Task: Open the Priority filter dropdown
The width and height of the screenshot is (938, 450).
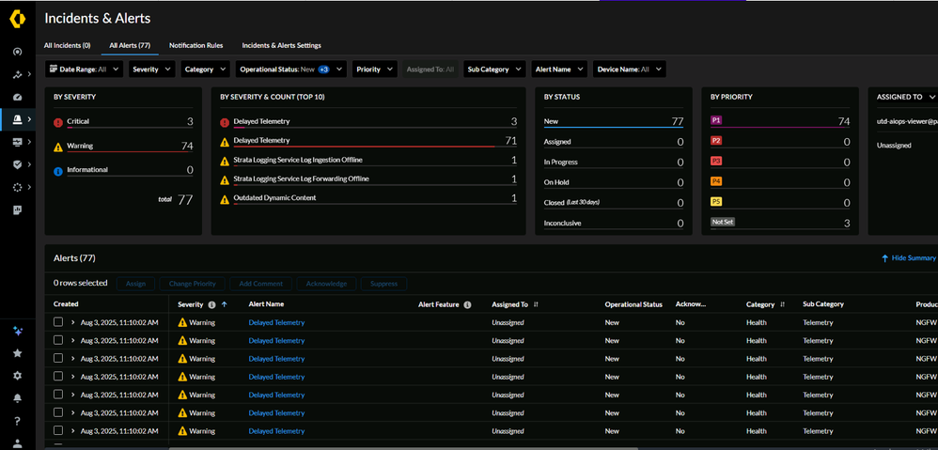Action: click(374, 70)
